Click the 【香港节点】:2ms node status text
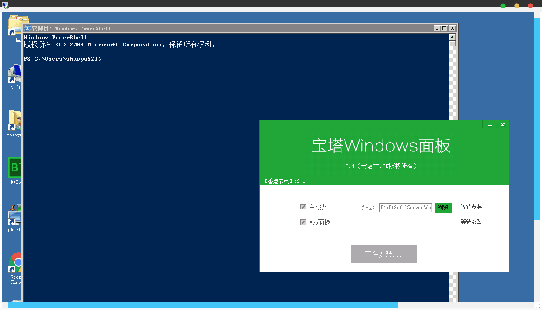The image size is (542, 310). click(283, 181)
